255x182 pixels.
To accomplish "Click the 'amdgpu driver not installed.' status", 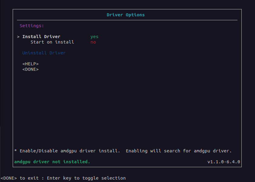I will click(52, 162).
